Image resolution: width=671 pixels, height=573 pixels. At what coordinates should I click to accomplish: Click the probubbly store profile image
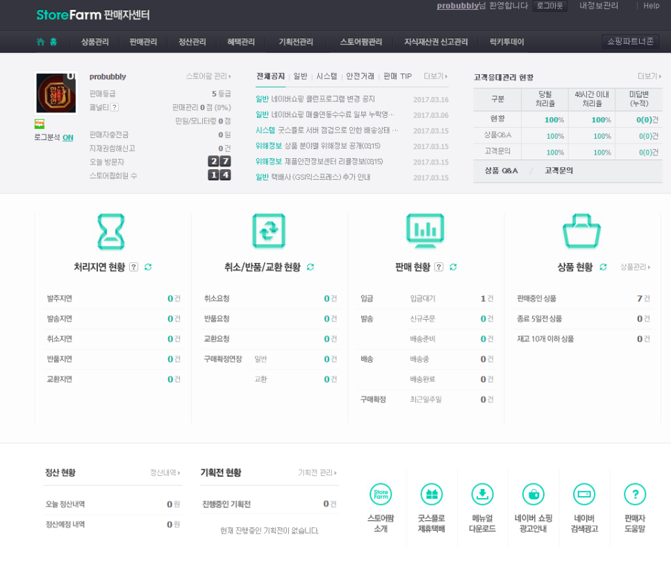click(x=56, y=93)
